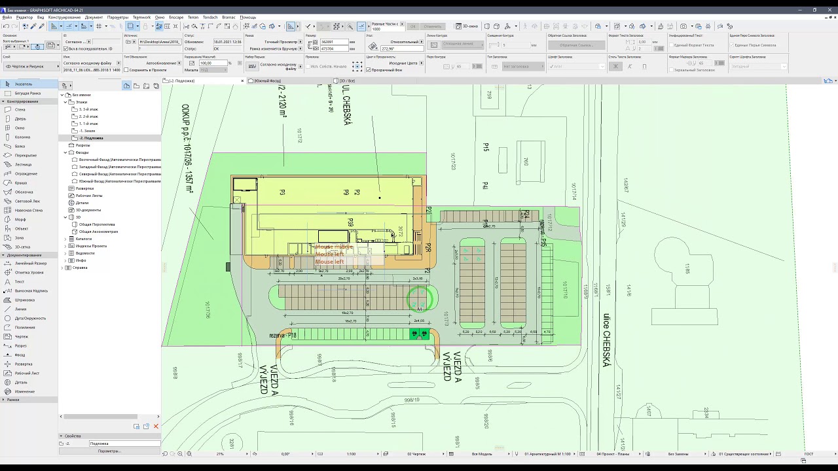838x471 pixels.
Task: Open the Чертеж и Рисунок layer dropdown
Action: (x=30, y=66)
